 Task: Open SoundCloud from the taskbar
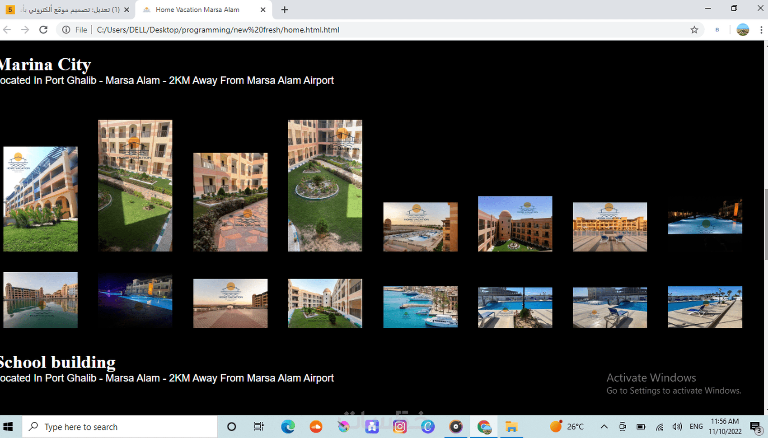316,426
